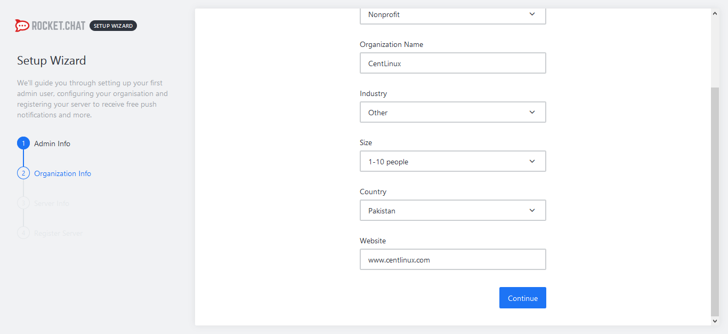This screenshot has width=728, height=334.
Task: Focus the Organization Name field with CentLinux
Action: 453,63
